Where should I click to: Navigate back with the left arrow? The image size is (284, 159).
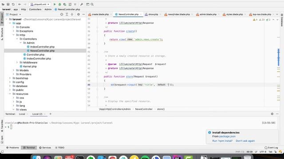pos(20,4)
